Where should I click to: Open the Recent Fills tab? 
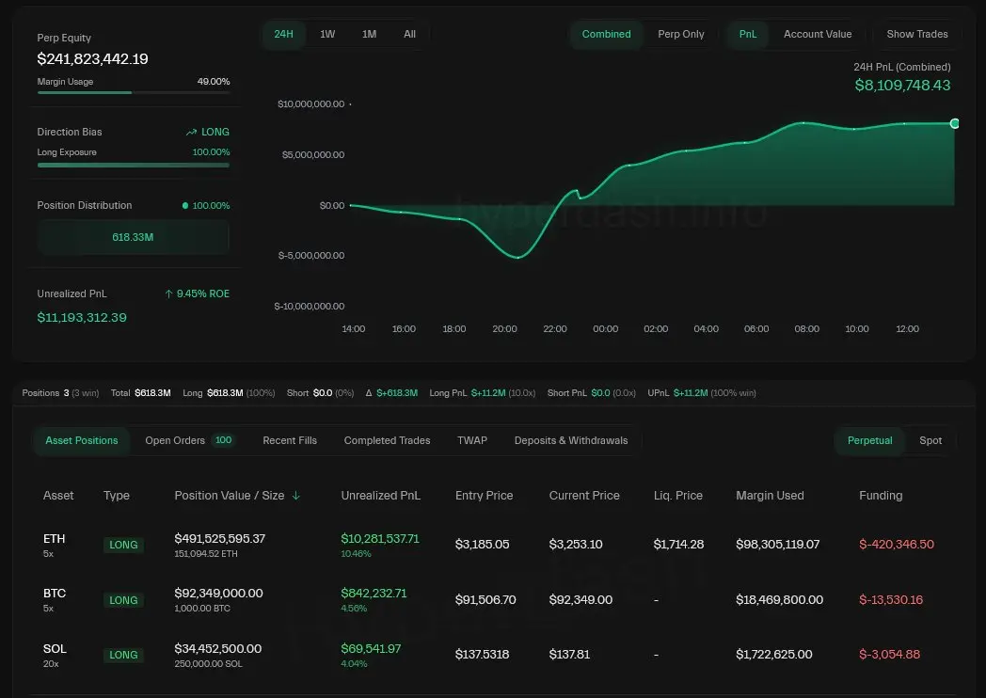pos(290,440)
